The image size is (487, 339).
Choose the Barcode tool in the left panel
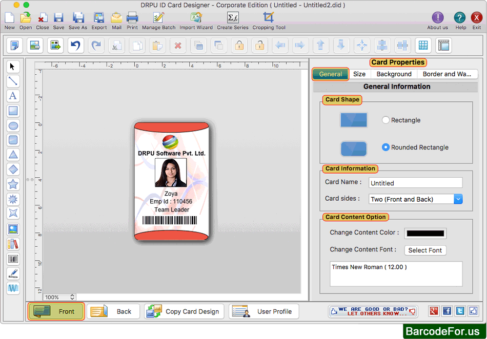click(13, 259)
